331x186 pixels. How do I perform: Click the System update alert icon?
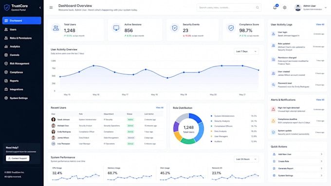(x=274, y=132)
